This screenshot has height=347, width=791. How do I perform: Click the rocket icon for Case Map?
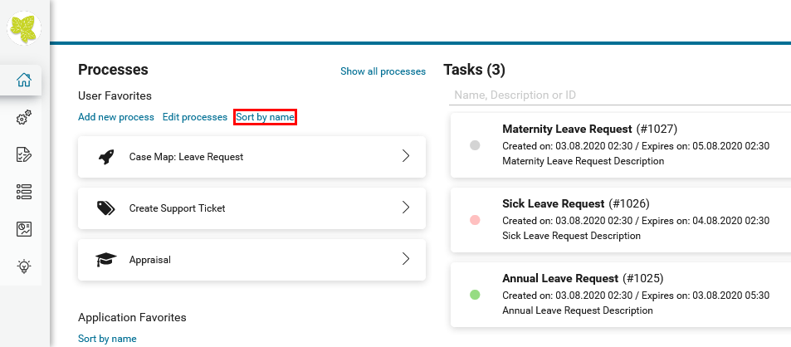click(105, 157)
